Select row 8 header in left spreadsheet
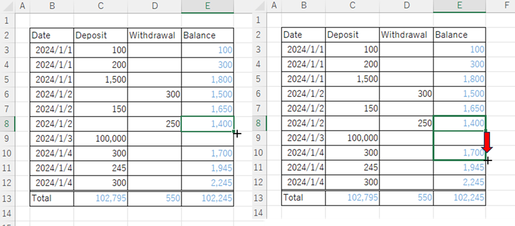This screenshot has height=226, width=515. 8,124
